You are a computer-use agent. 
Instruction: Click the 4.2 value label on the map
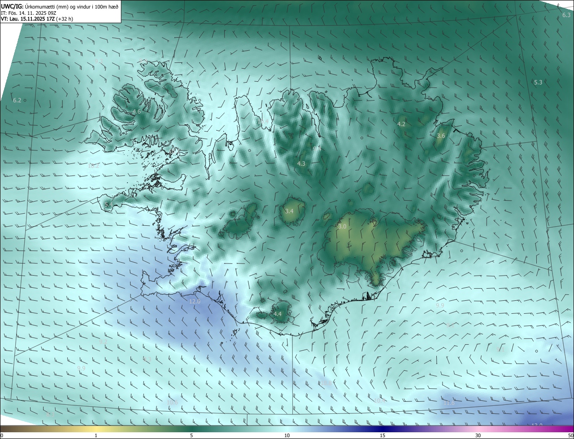click(401, 124)
